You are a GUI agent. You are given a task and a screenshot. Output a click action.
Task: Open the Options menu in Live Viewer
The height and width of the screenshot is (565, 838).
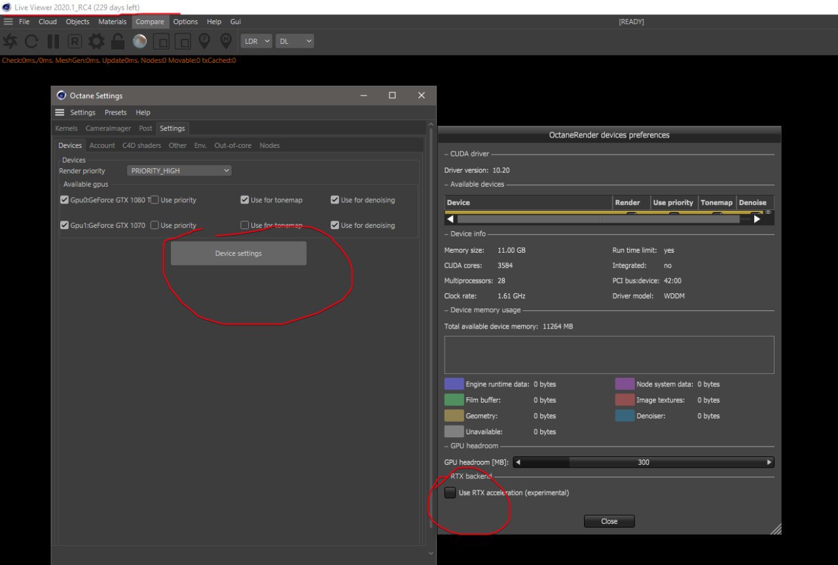(x=185, y=22)
